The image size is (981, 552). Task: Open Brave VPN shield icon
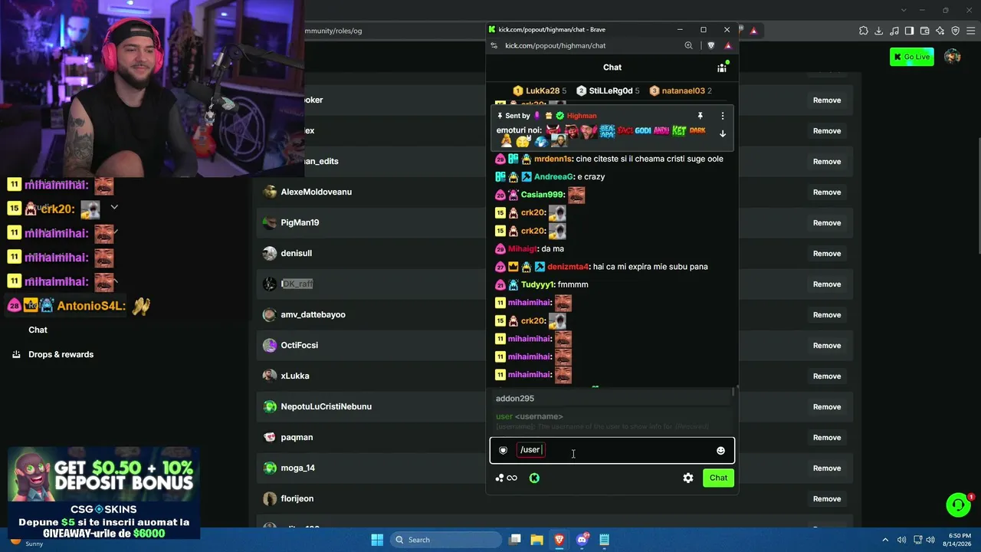[956, 31]
